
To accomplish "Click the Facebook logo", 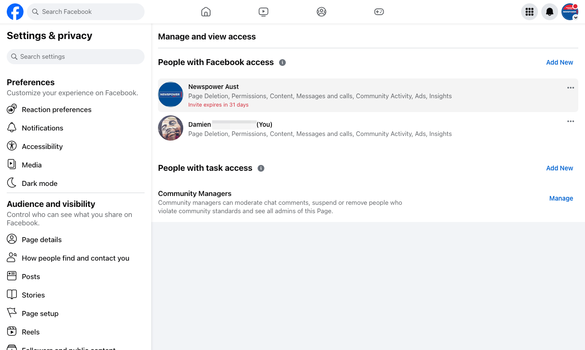I will pyautogui.click(x=15, y=12).
